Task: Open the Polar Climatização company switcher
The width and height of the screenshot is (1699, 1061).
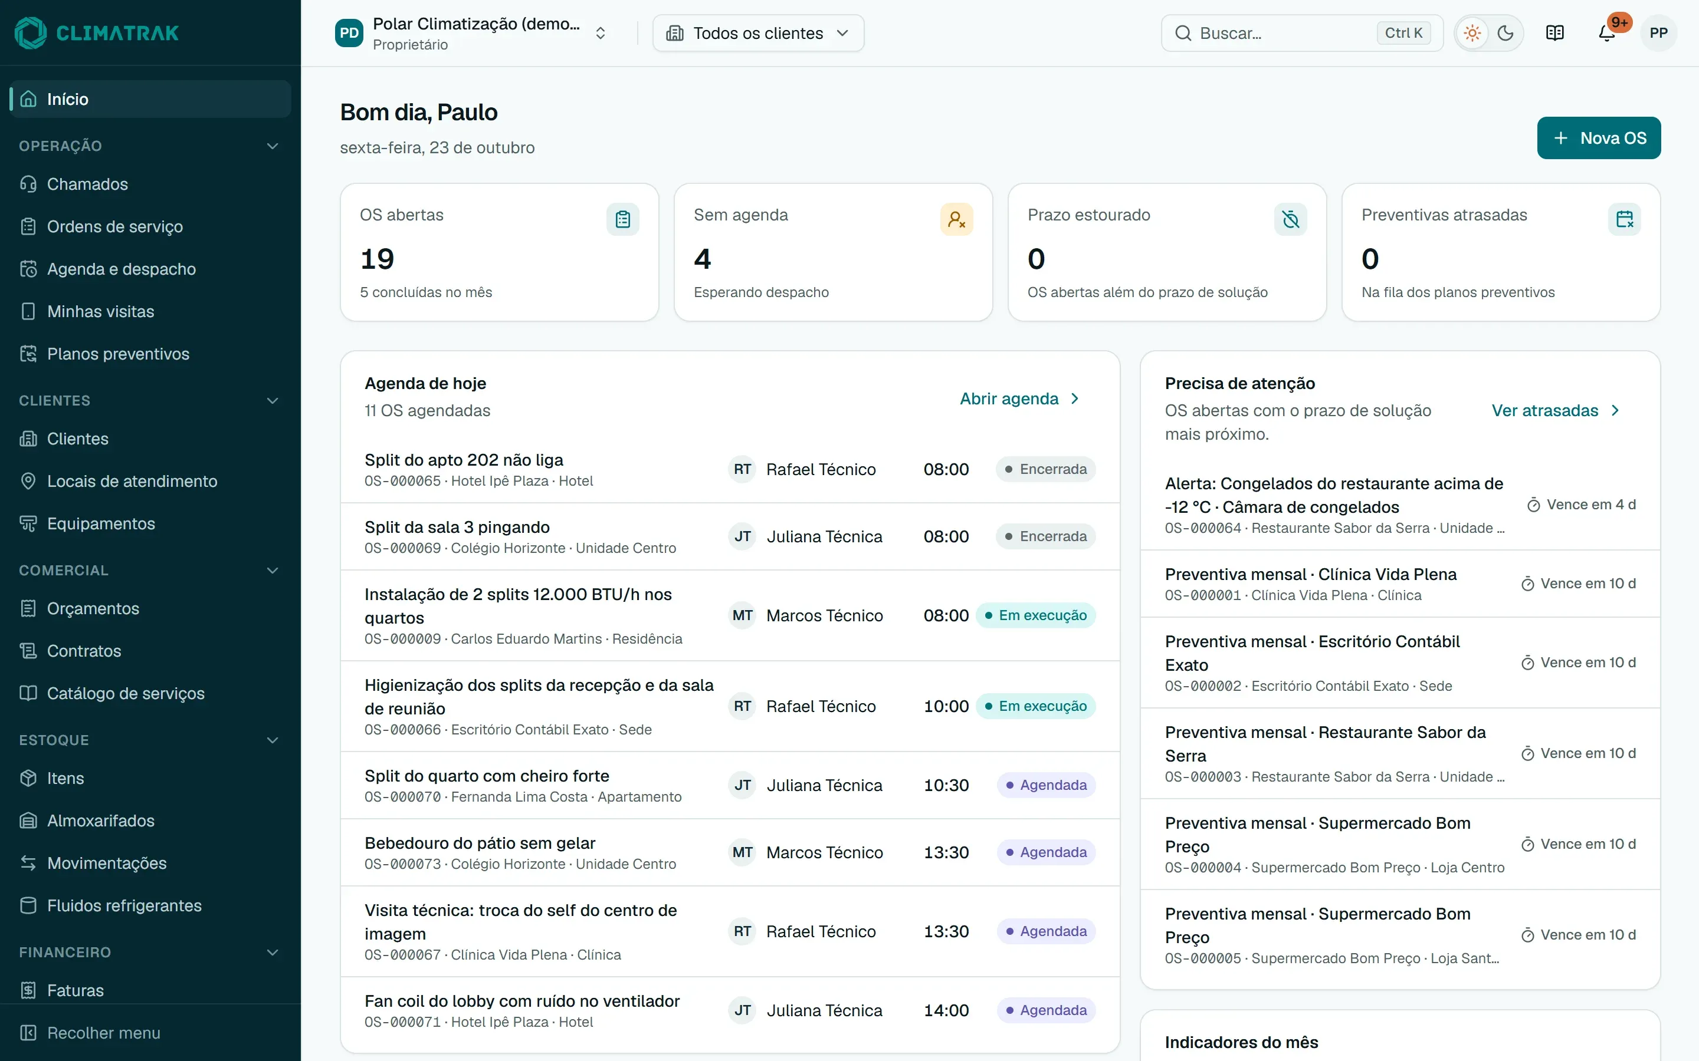Action: [471, 33]
